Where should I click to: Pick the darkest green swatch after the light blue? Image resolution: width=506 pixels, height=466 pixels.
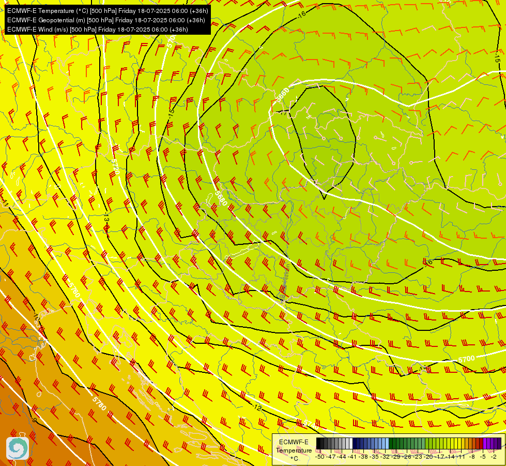[x=391, y=443]
